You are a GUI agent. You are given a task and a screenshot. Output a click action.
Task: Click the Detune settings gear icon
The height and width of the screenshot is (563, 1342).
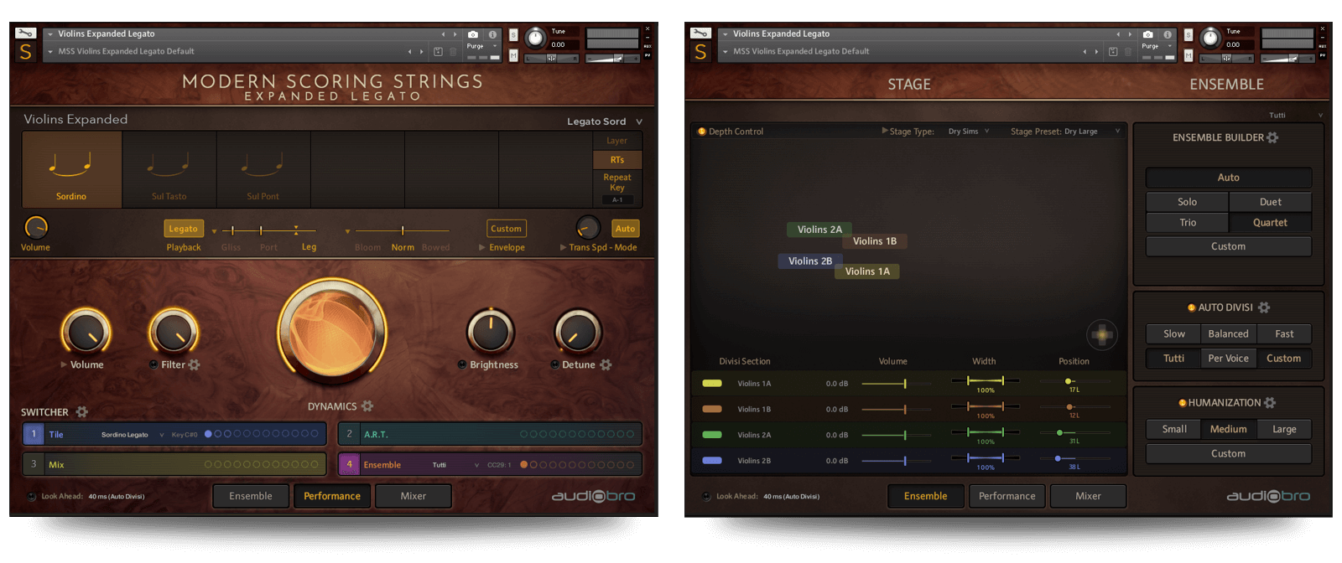click(x=606, y=365)
